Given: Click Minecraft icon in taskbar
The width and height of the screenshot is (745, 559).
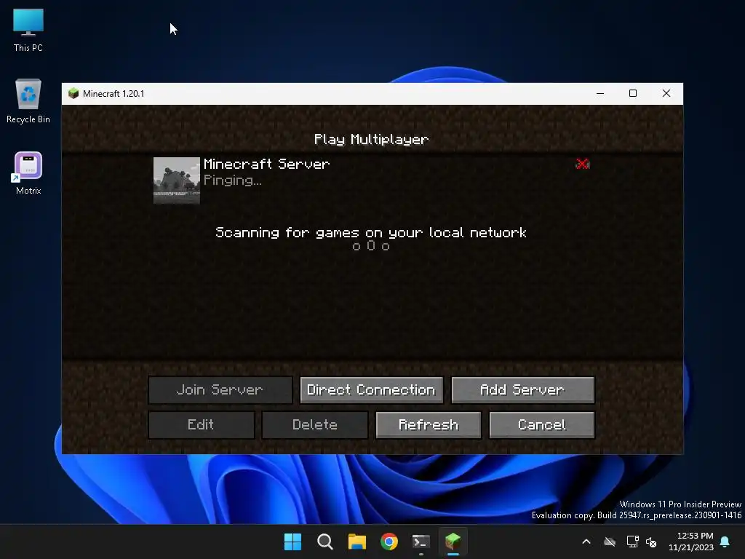Looking at the screenshot, I should [453, 542].
